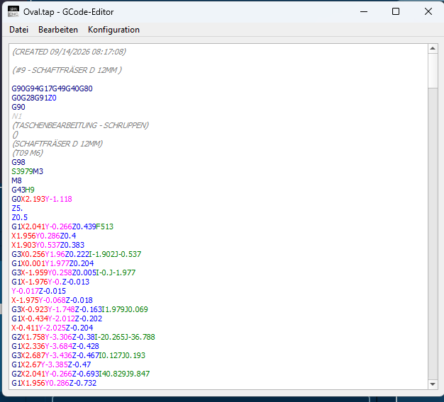Click the N1 line
The image size is (444, 402).
click(17, 116)
